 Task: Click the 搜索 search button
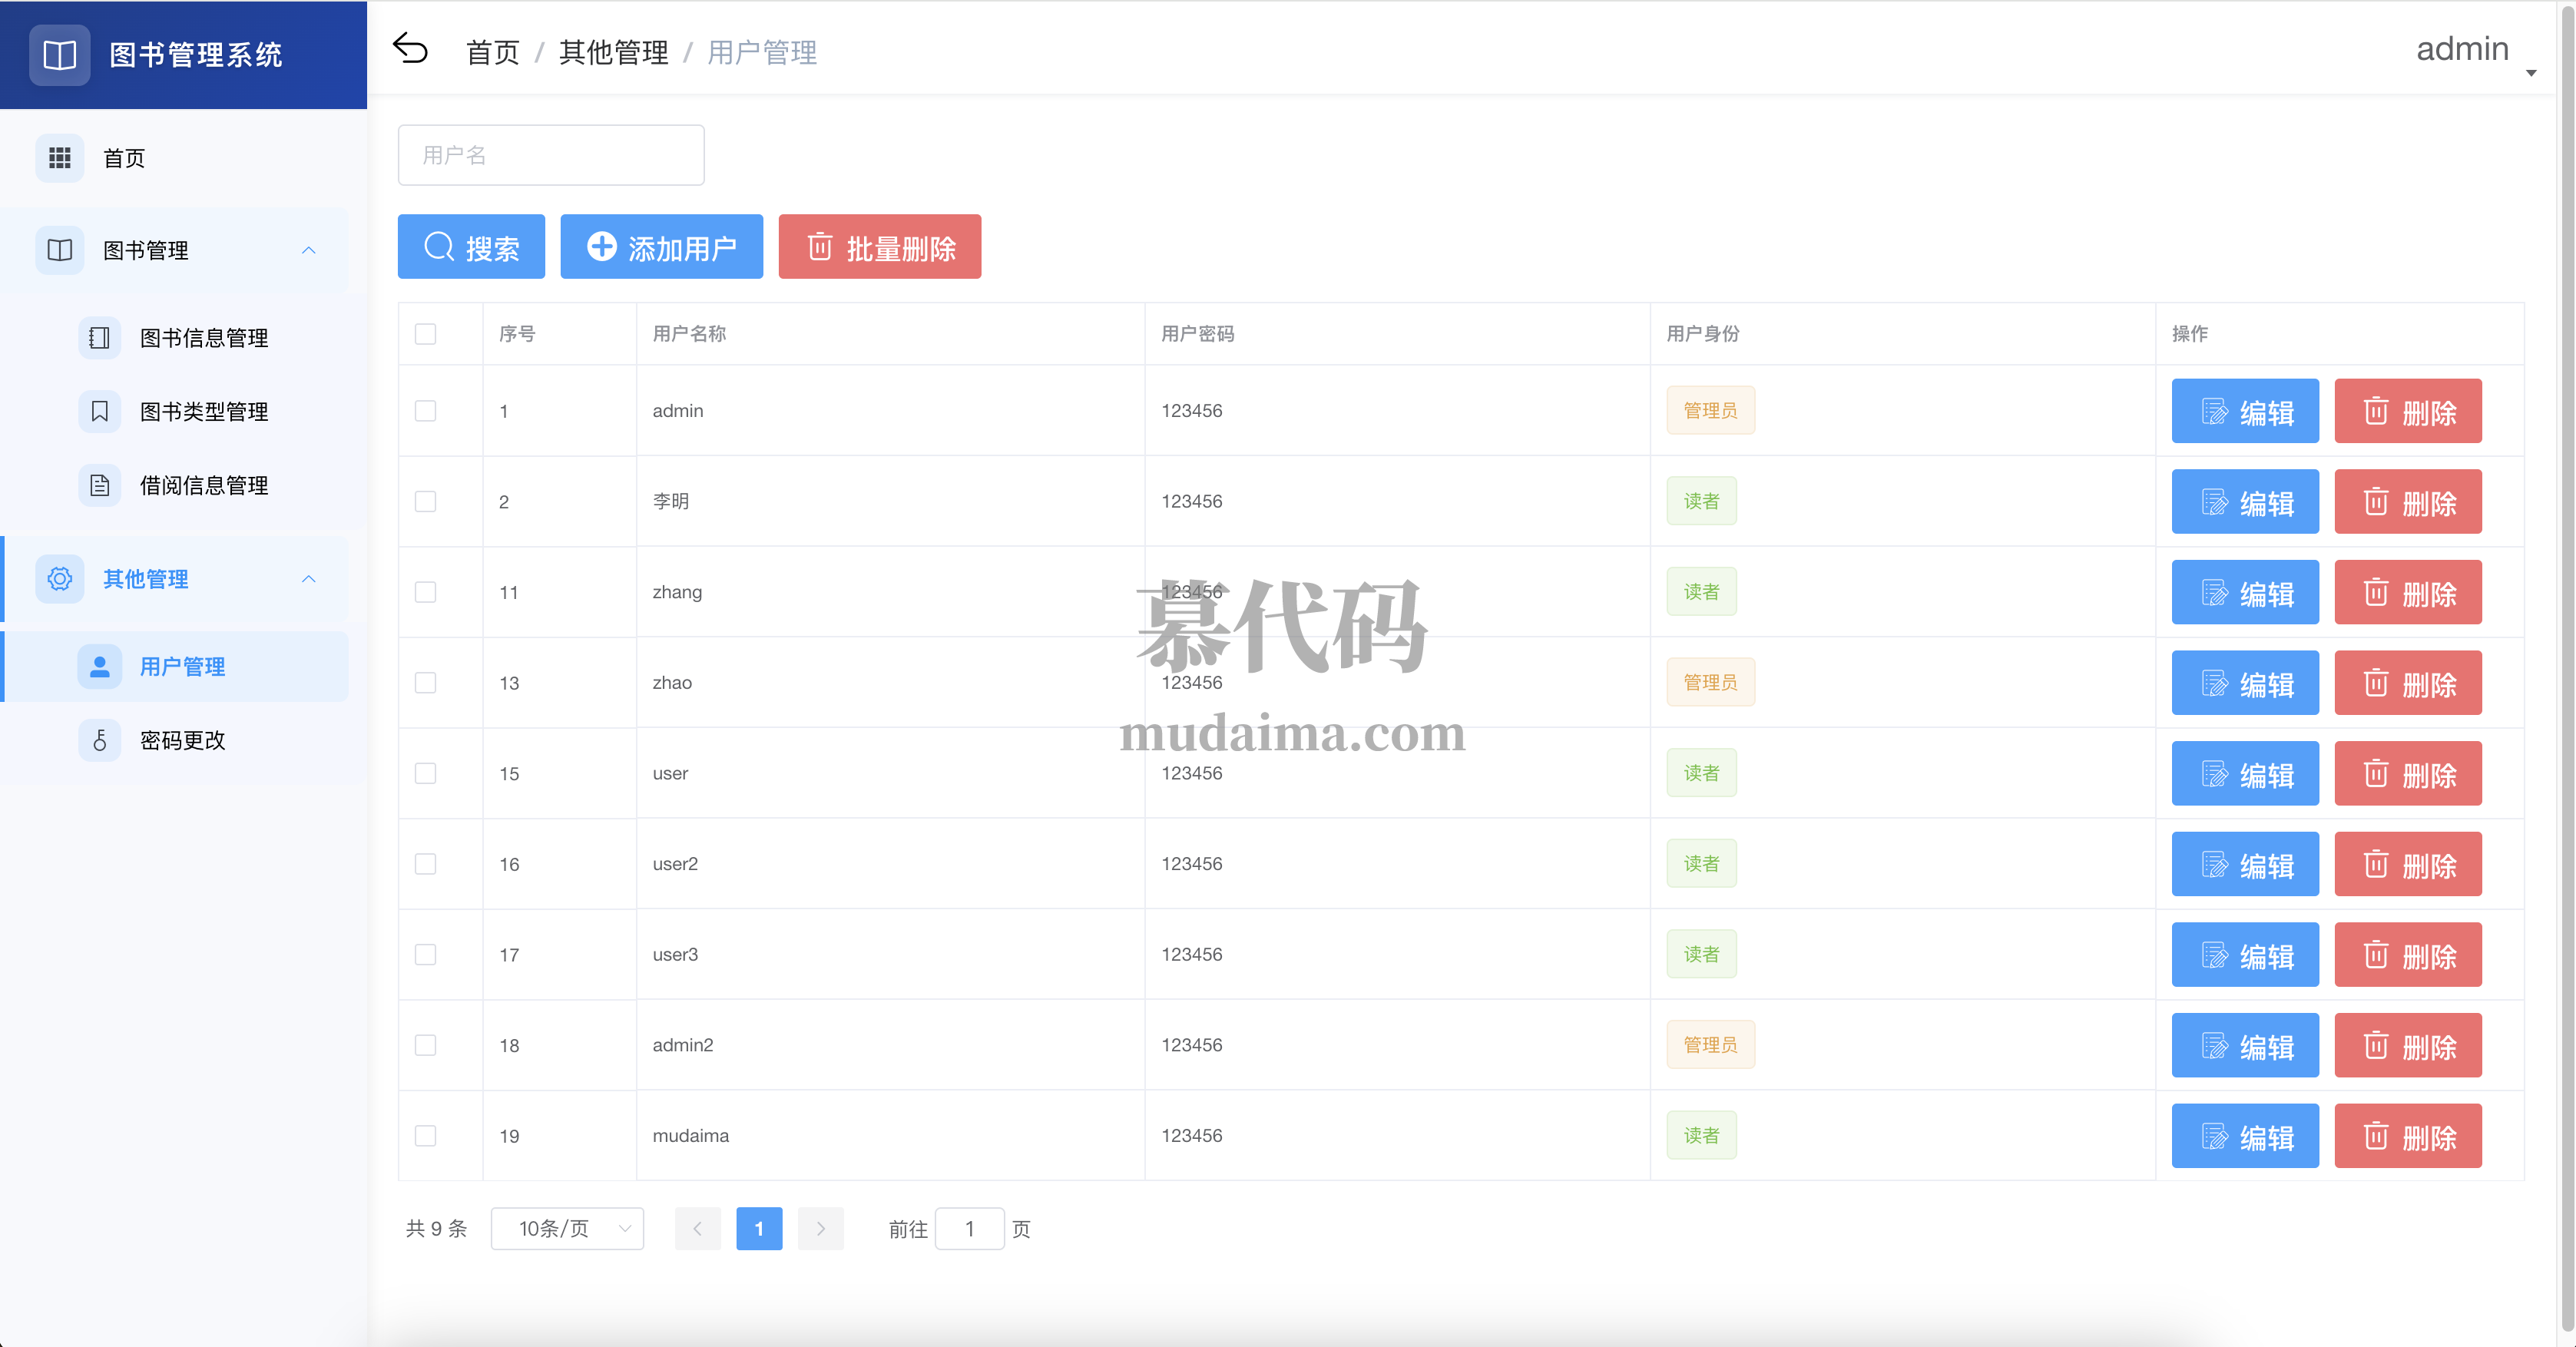pos(471,246)
